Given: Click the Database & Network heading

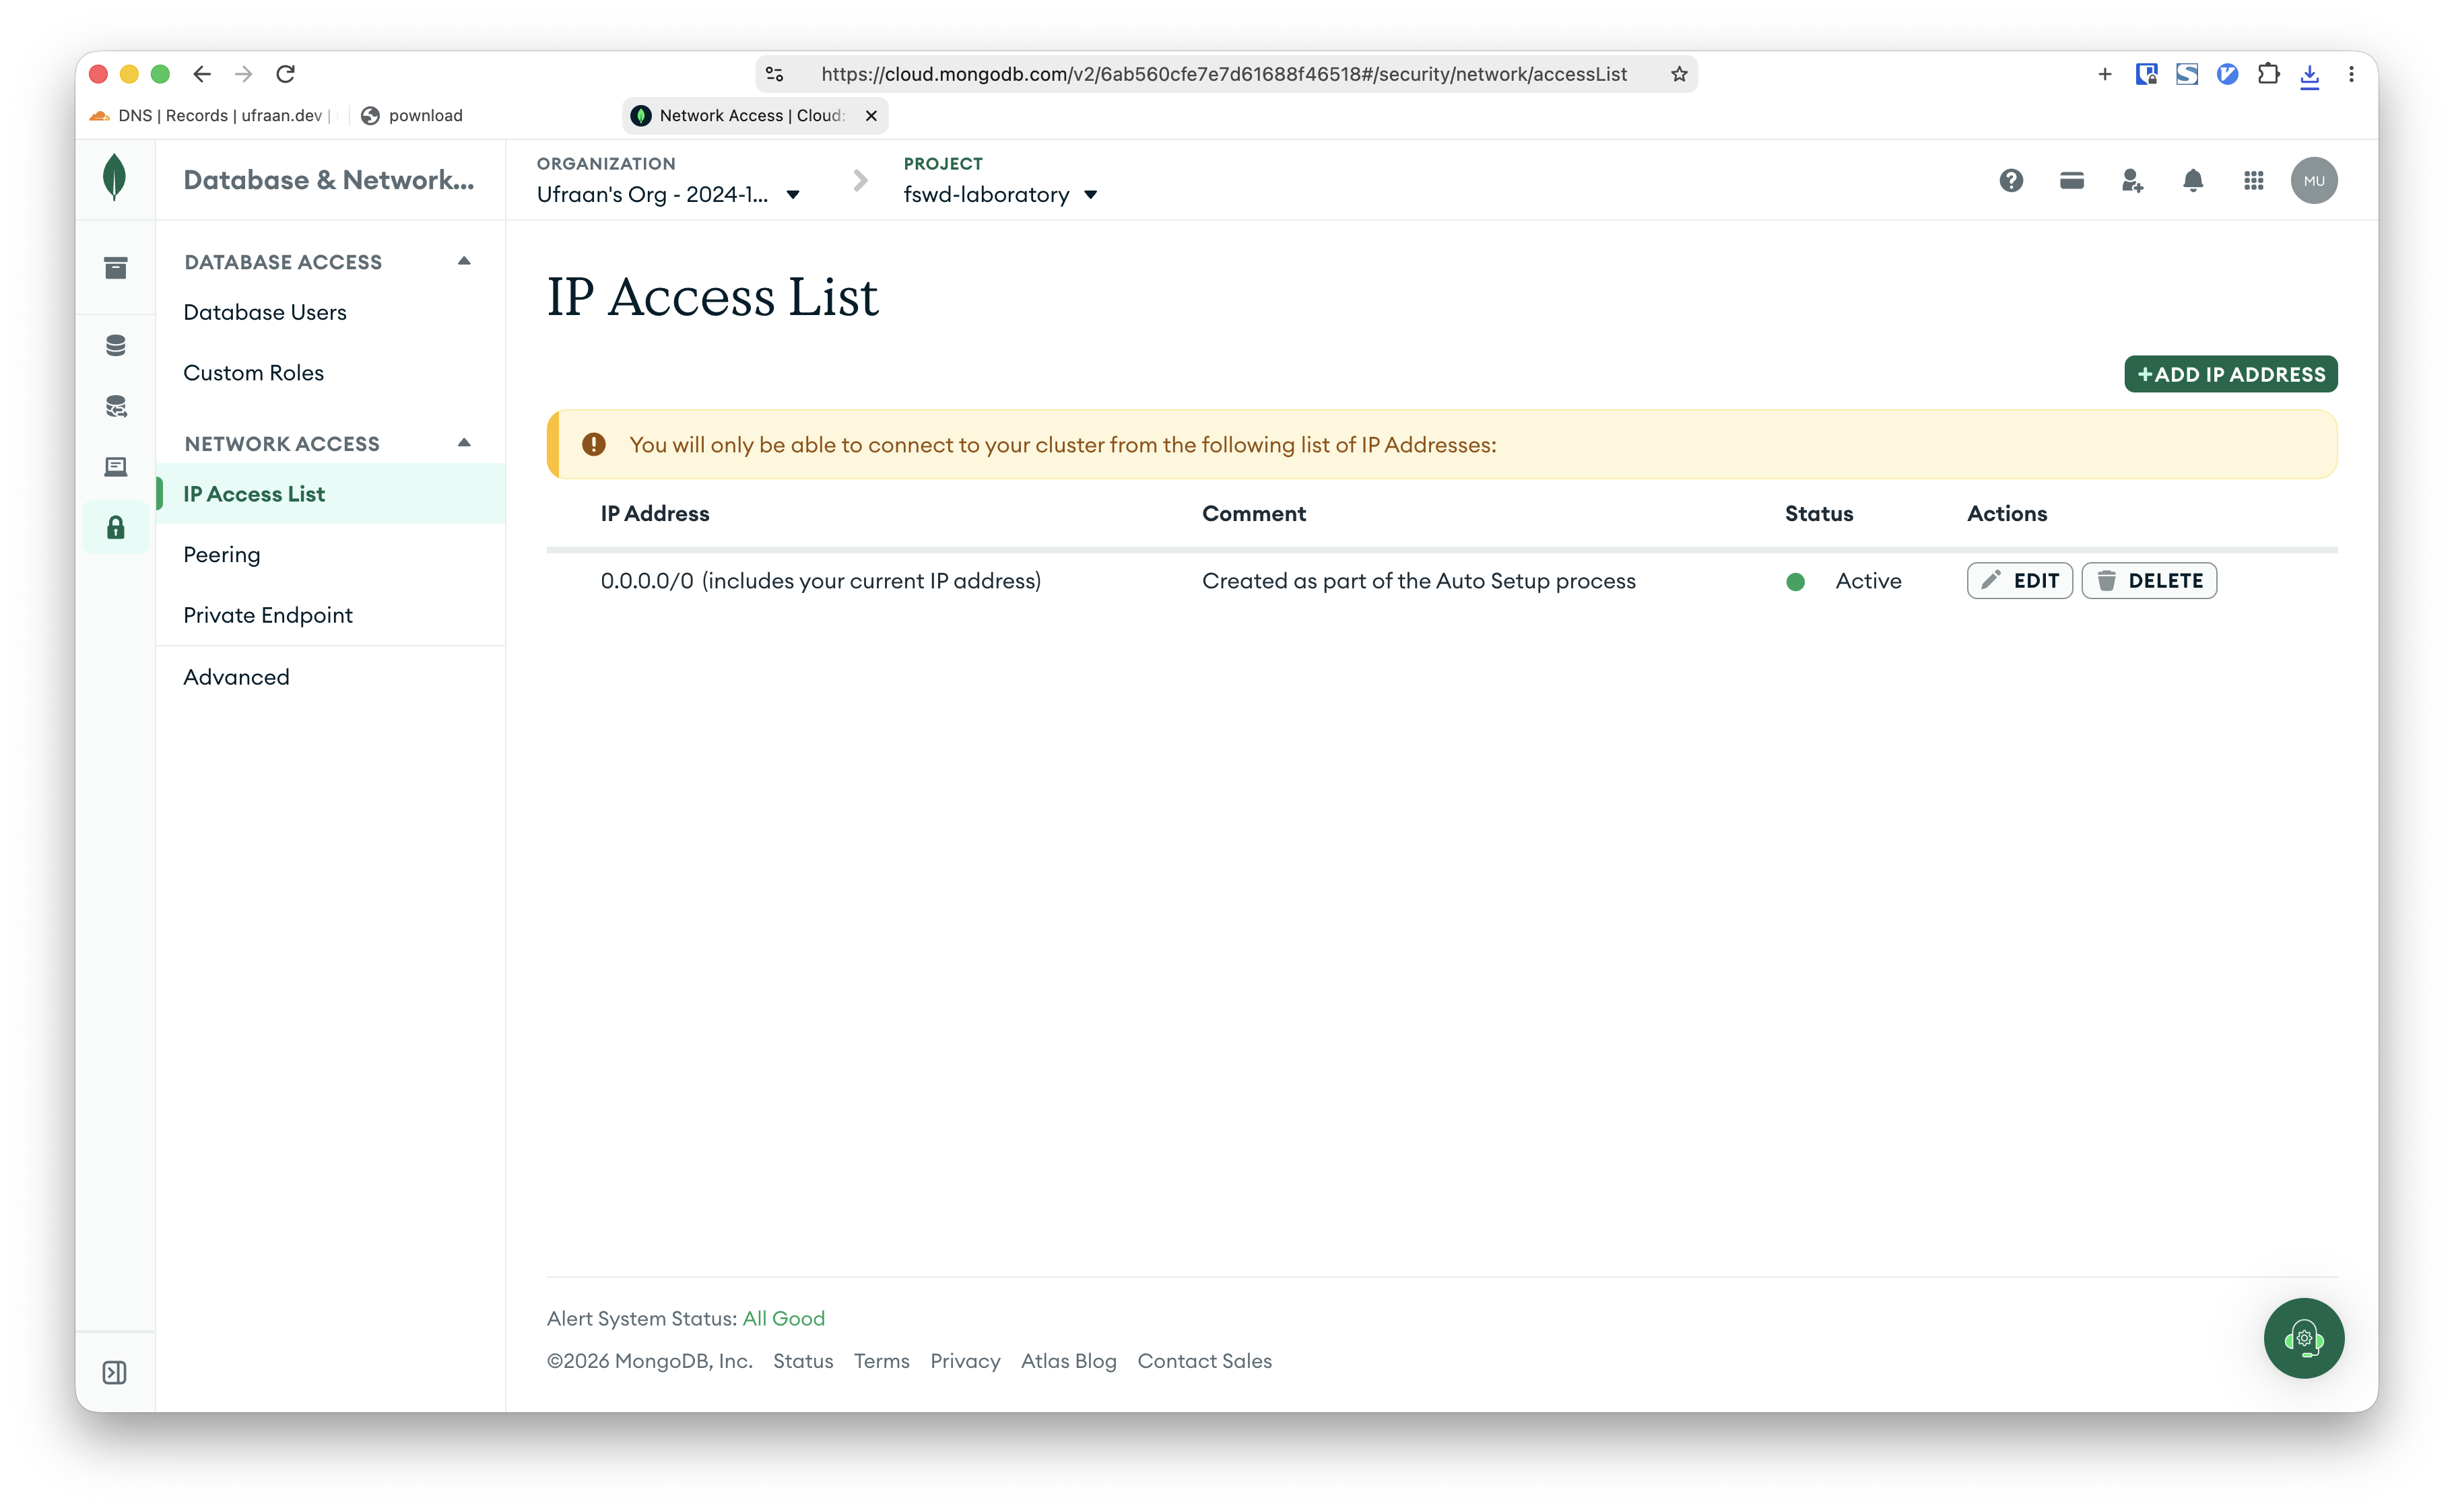Looking at the screenshot, I should tap(329, 180).
